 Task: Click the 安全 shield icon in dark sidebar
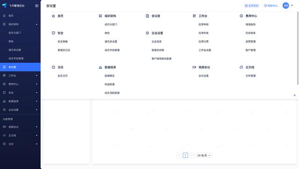(4, 93)
